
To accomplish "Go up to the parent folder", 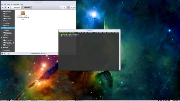I will [x=8, y=8].
